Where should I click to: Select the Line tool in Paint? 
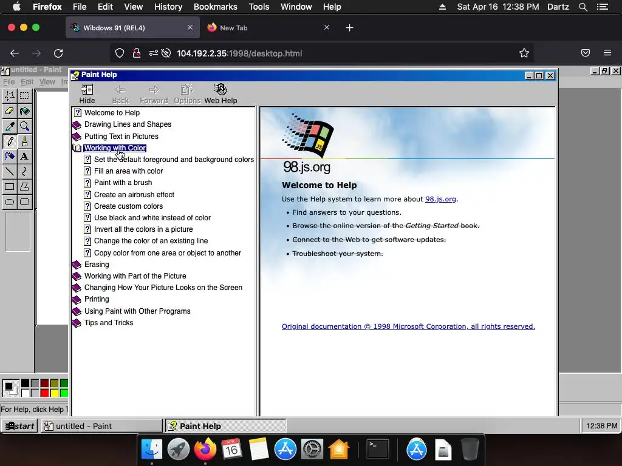click(10, 171)
